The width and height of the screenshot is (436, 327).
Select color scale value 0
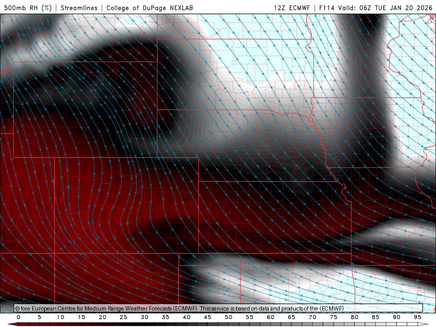tap(19, 317)
